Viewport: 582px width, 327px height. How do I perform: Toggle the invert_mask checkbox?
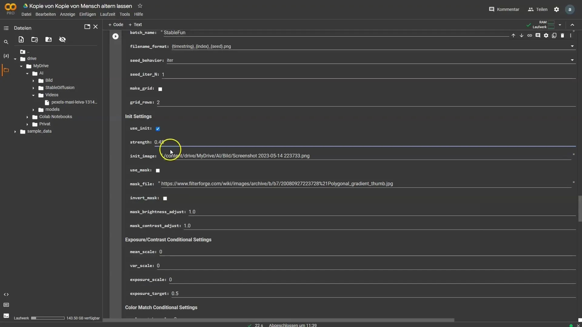165,198
